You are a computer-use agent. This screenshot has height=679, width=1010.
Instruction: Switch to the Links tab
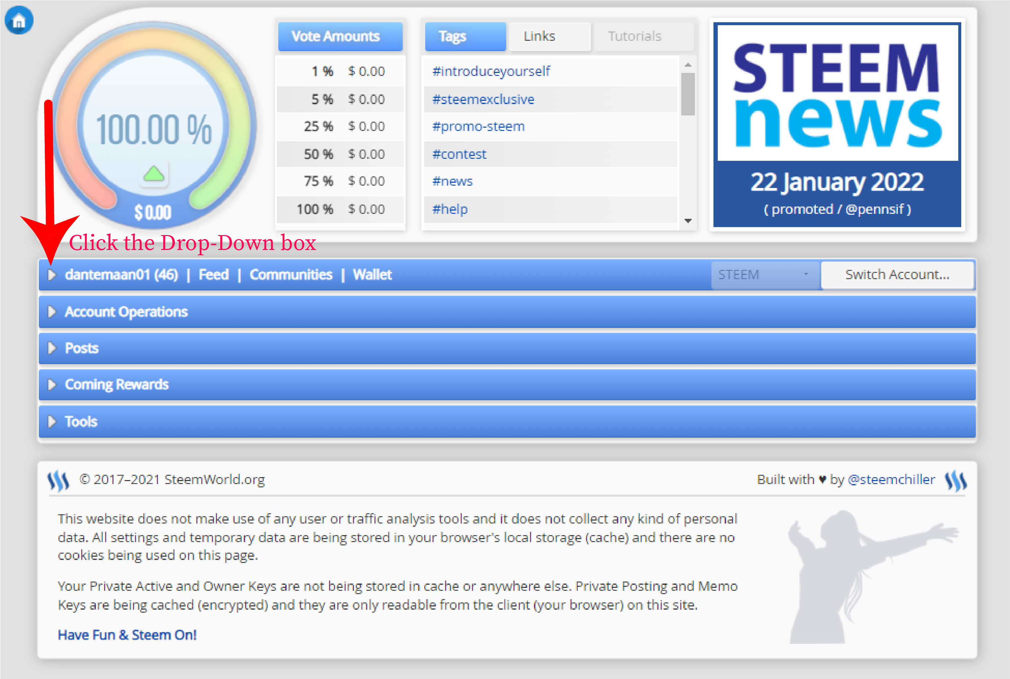coord(549,36)
